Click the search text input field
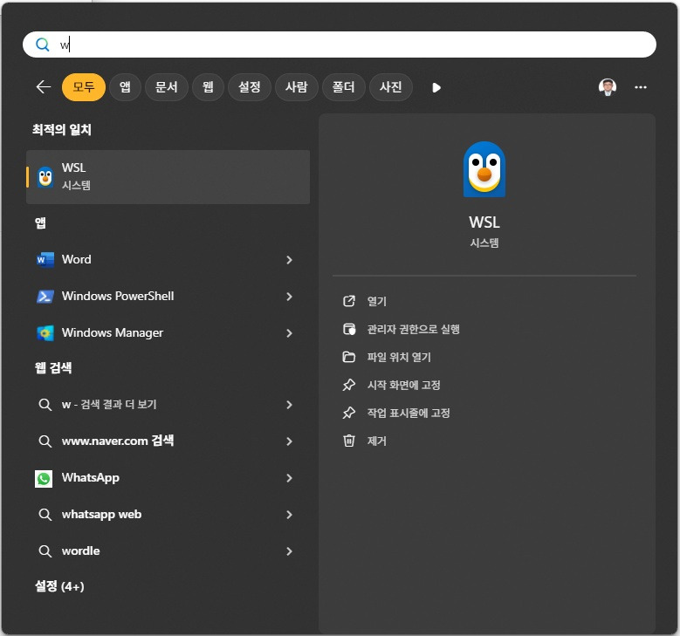Image resolution: width=680 pixels, height=636 pixels. [340, 44]
